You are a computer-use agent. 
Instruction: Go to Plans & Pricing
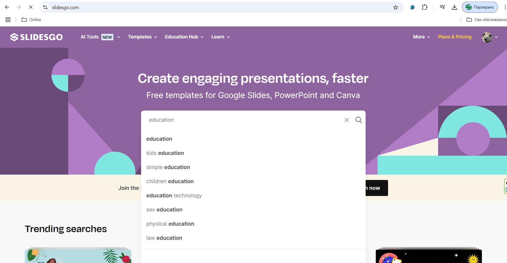tap(454, 37)
